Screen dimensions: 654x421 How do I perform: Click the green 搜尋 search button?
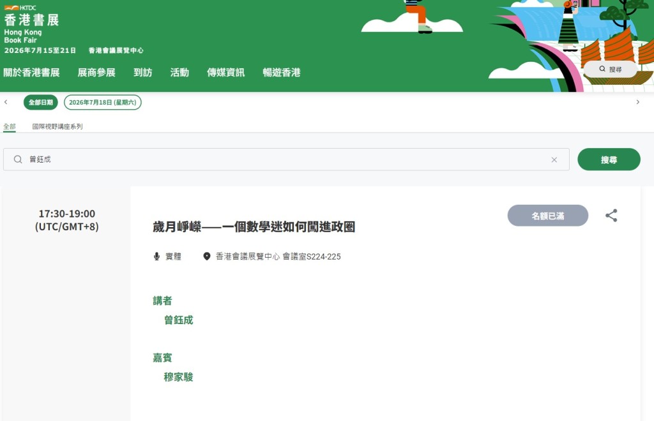pyautogui.click(x=609, y=159)
